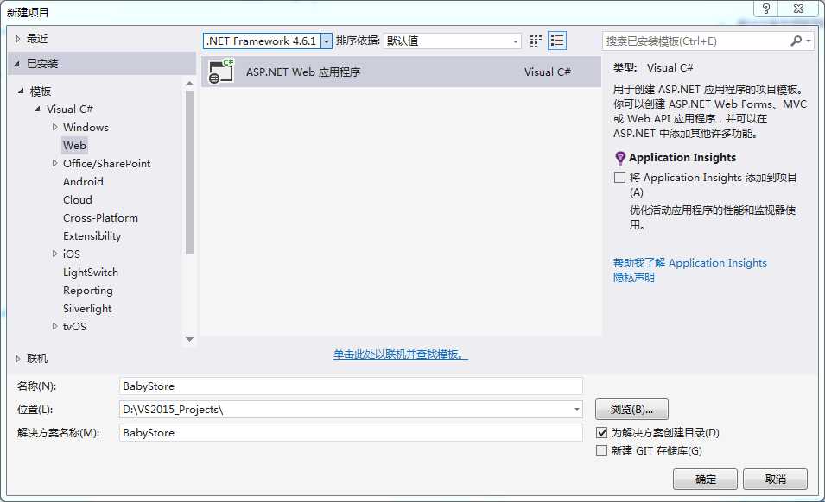The image size is (825, 502).
Task: Expand the Windows node
Action: coord(54,127)
